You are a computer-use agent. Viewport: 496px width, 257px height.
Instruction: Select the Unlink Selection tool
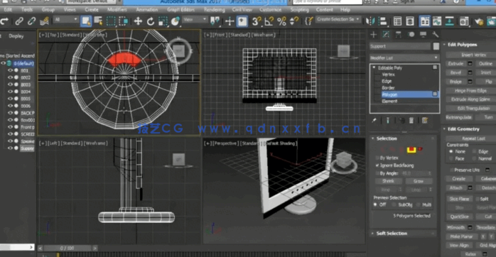tap(31, 21)
